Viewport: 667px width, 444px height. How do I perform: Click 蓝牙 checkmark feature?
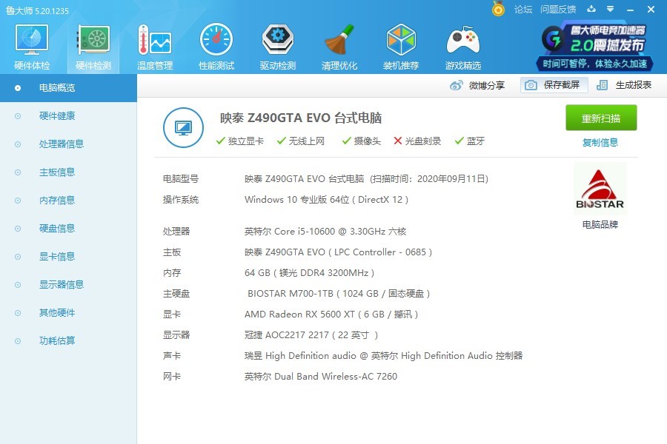[470, 141]
